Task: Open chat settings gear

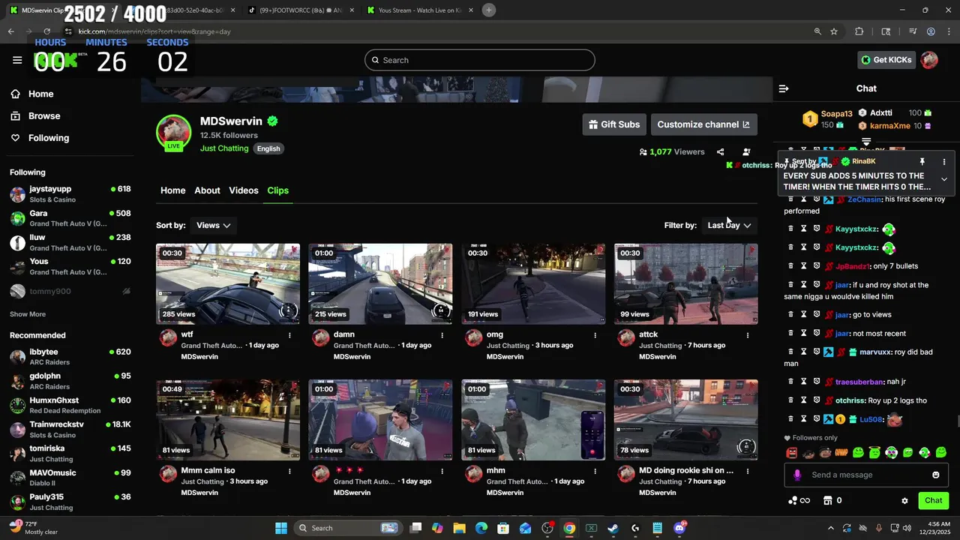Action: (x=904, y=500)
